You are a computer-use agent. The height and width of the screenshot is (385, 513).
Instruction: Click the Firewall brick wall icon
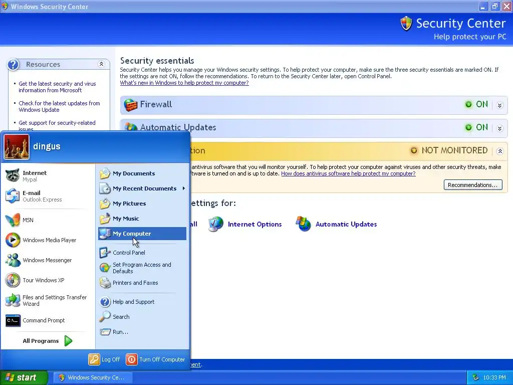coord(131,105)
